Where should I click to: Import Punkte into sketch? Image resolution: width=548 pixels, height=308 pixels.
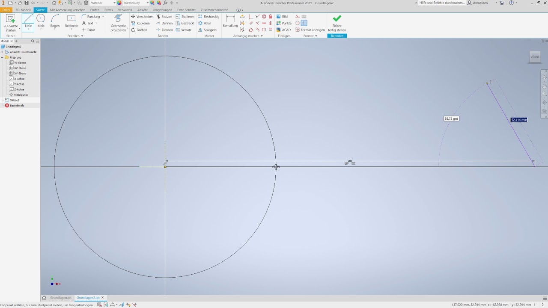pos(284,23)
